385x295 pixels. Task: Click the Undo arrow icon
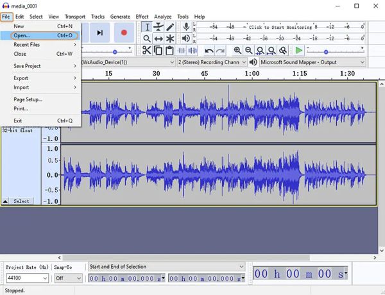tap(209, 51)
